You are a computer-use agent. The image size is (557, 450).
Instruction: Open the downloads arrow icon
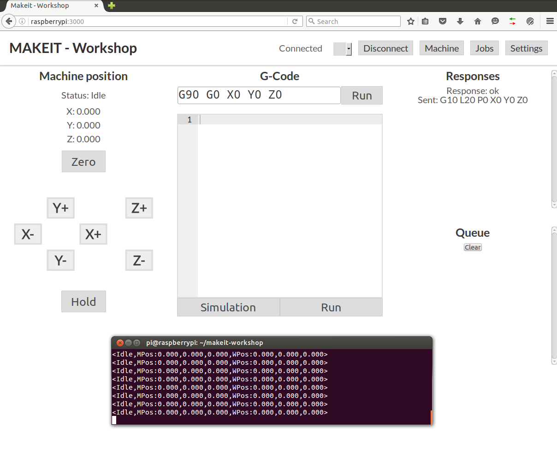point(460,21)
